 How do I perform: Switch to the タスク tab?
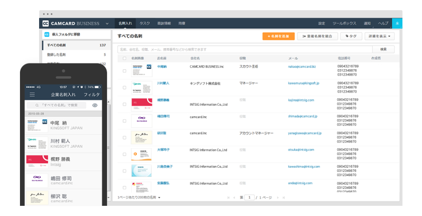(144, 23)
